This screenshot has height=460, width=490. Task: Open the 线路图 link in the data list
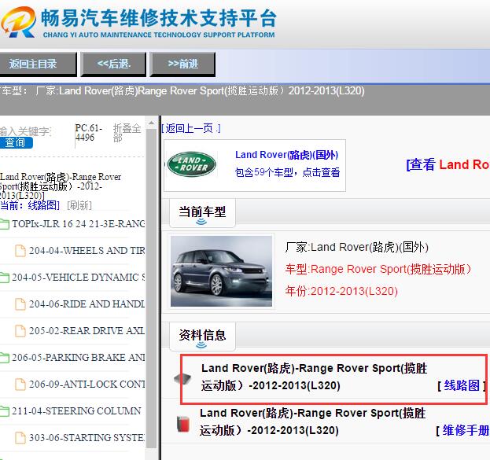[x=462, y=385]
